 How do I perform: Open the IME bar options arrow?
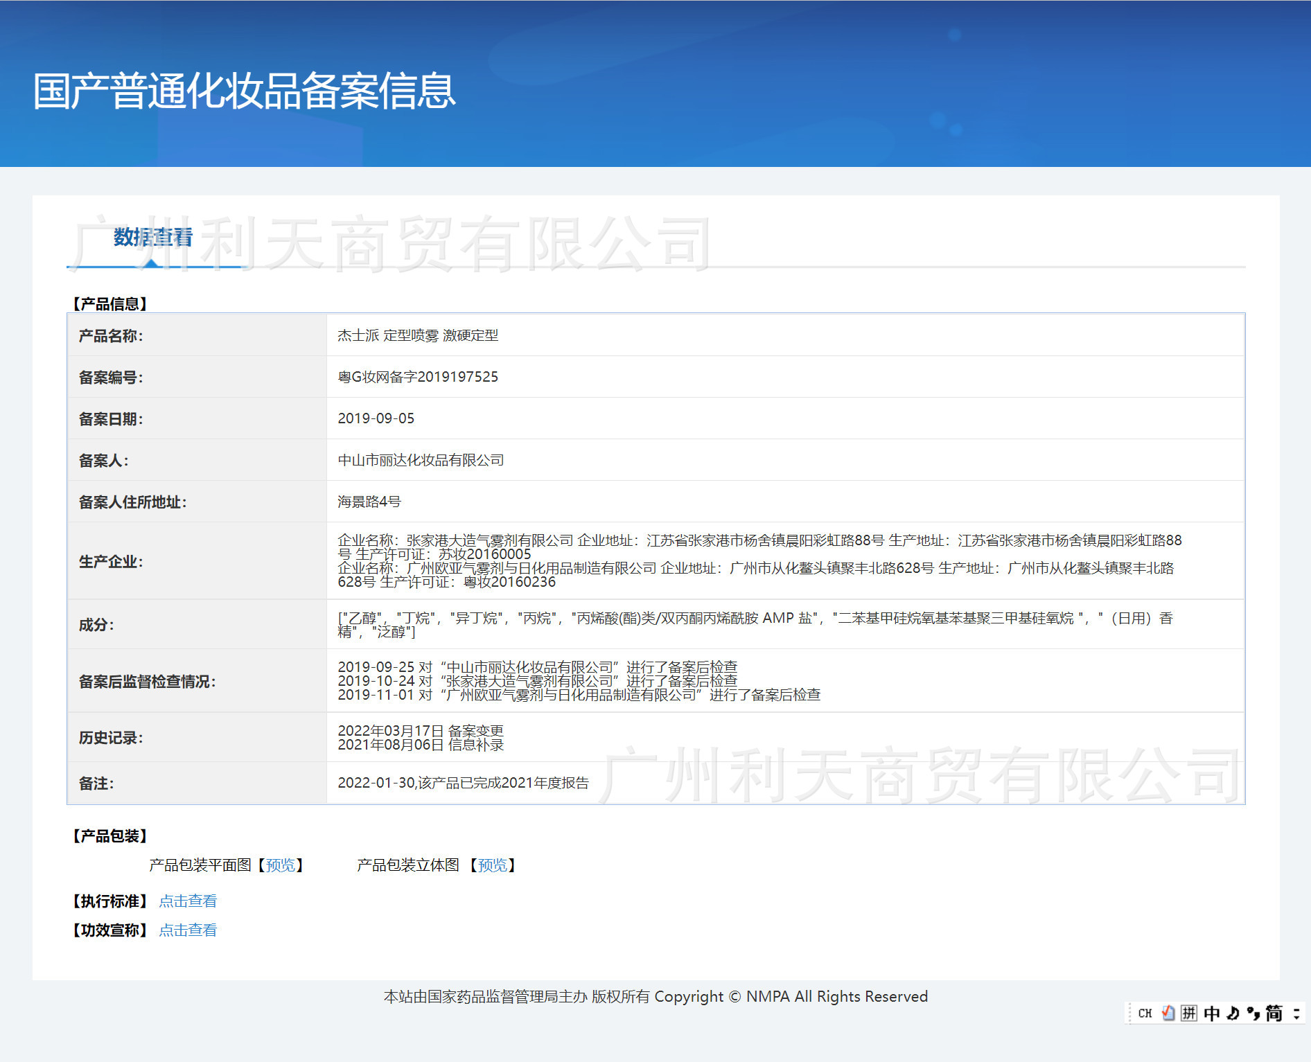(1296, 1014)
